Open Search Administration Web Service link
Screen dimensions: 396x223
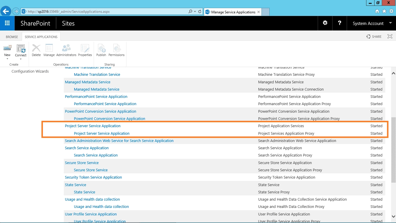point(119,141)
